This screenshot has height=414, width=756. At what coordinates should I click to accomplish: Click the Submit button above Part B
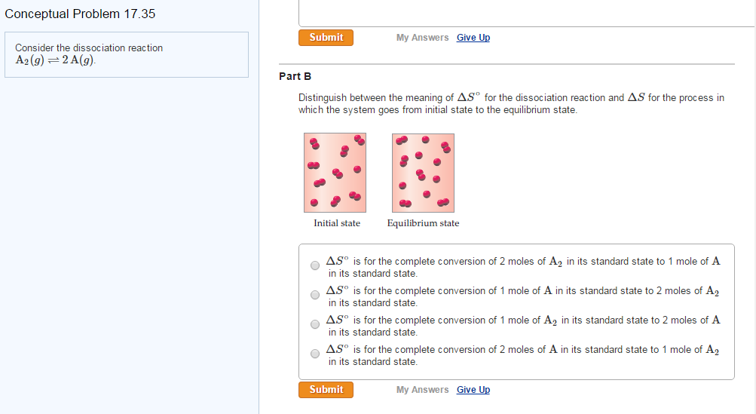point(326,38)
